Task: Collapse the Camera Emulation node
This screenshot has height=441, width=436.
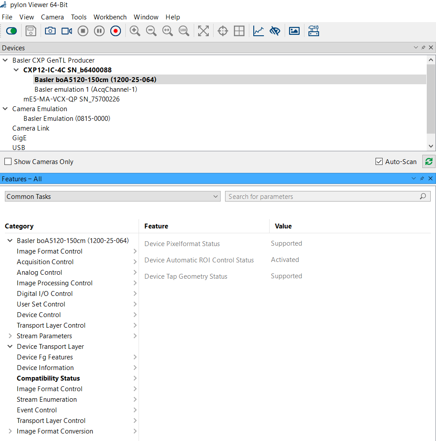Action: [5, 108]
